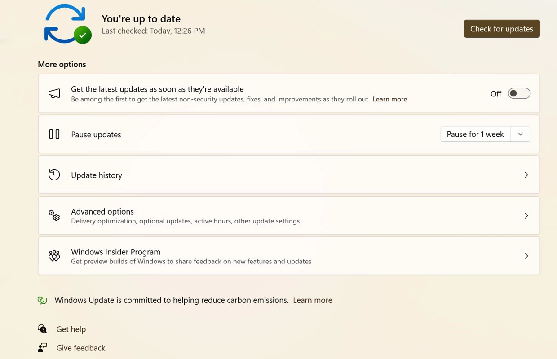Click the Advanced options title text

point(102,211)
